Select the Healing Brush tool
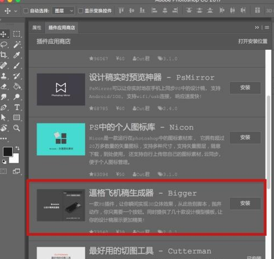Viewport: 274px width, 259px height. (x=3, y=65)
